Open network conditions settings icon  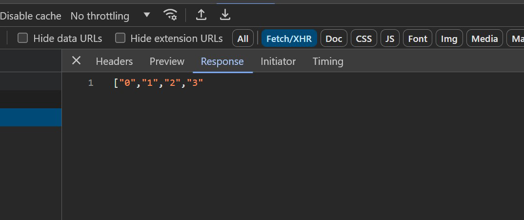click(x=170, y=15)
